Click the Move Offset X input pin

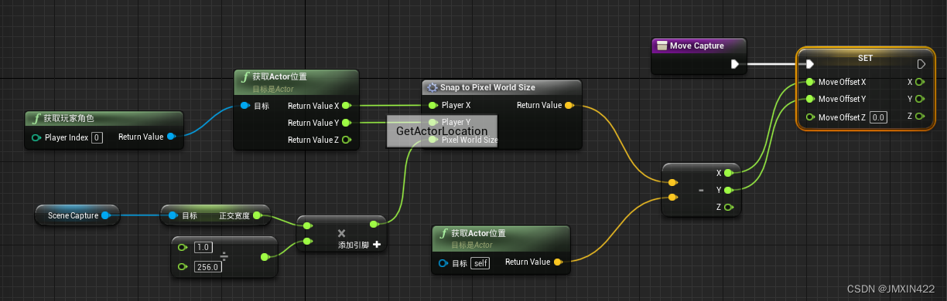810,82
